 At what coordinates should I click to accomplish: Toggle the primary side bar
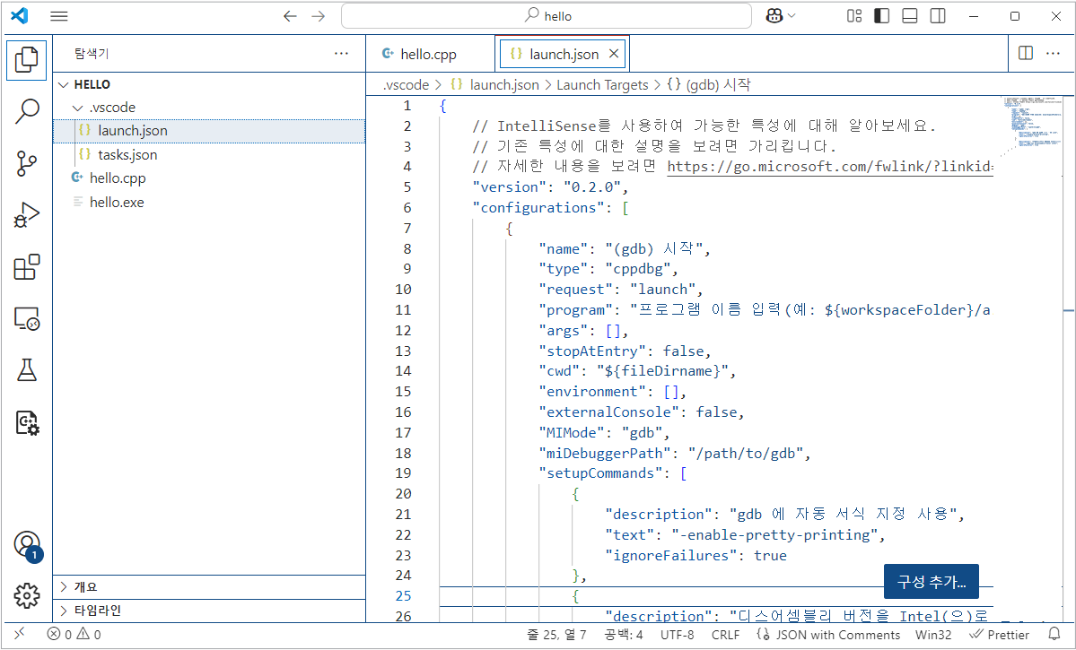point(882,16)
